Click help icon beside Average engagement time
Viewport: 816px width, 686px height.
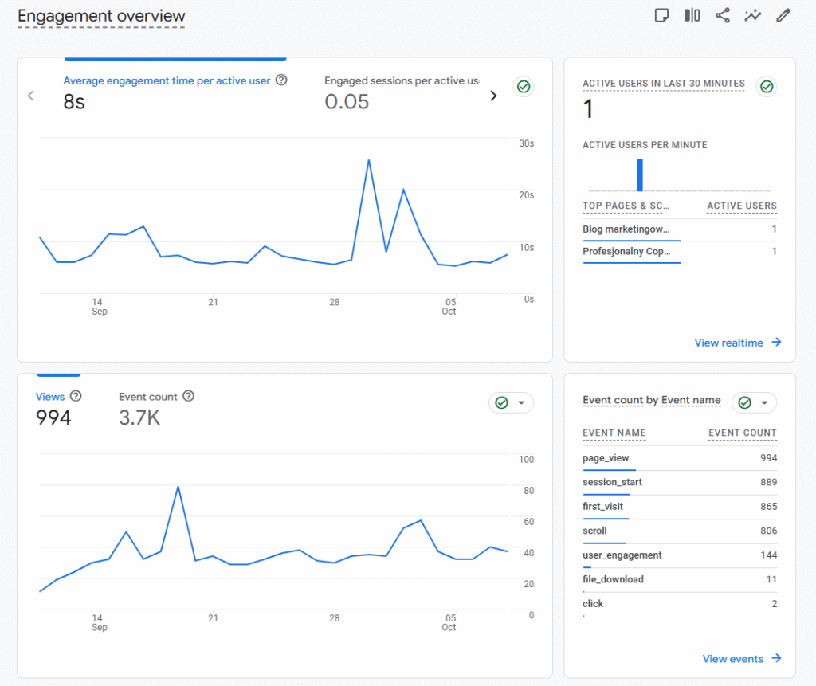[x=280, y=80]
